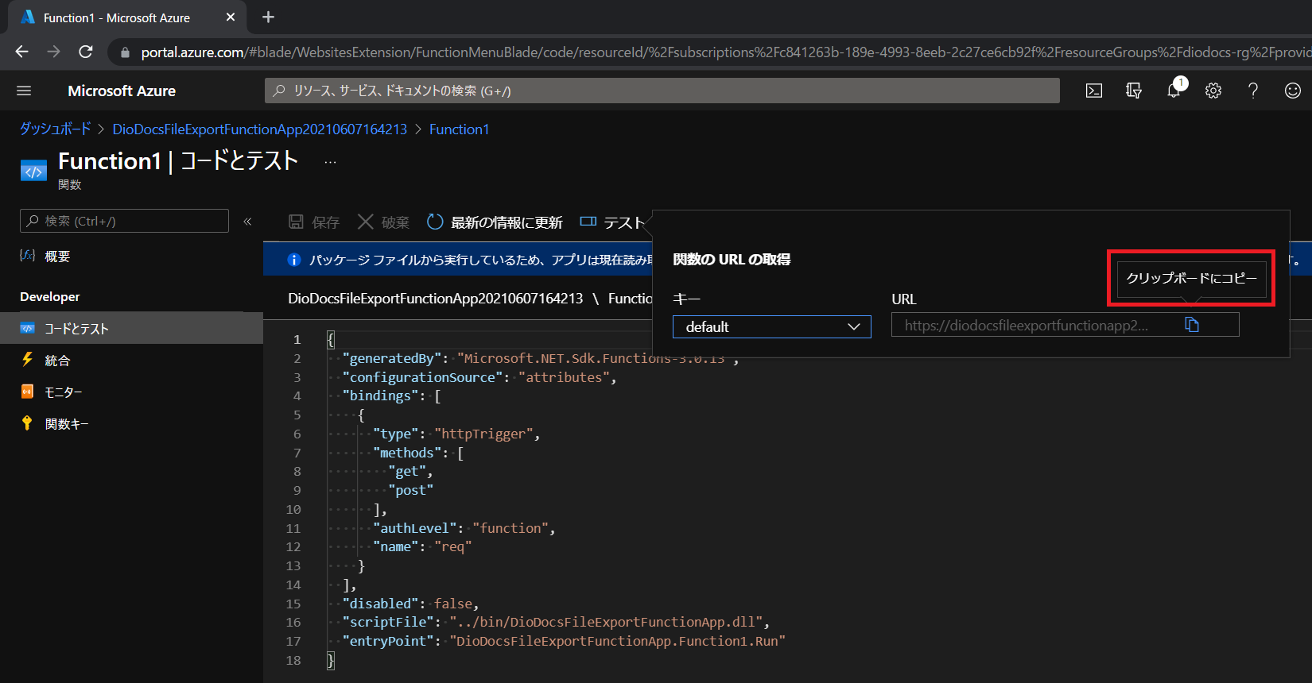Click the 関数の URL の取得 heading

pos(732,259)
